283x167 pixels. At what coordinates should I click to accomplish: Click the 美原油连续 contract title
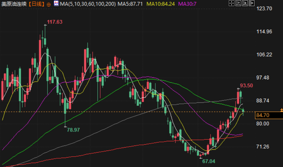point(14,4)
